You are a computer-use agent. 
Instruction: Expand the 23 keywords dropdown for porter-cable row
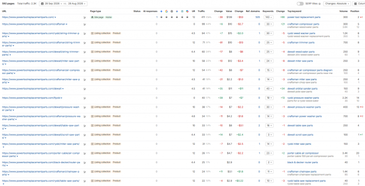coord(269,153)
